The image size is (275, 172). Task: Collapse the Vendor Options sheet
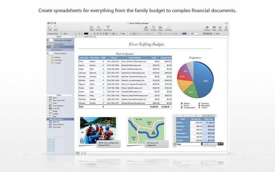click(x=48, y=53)
